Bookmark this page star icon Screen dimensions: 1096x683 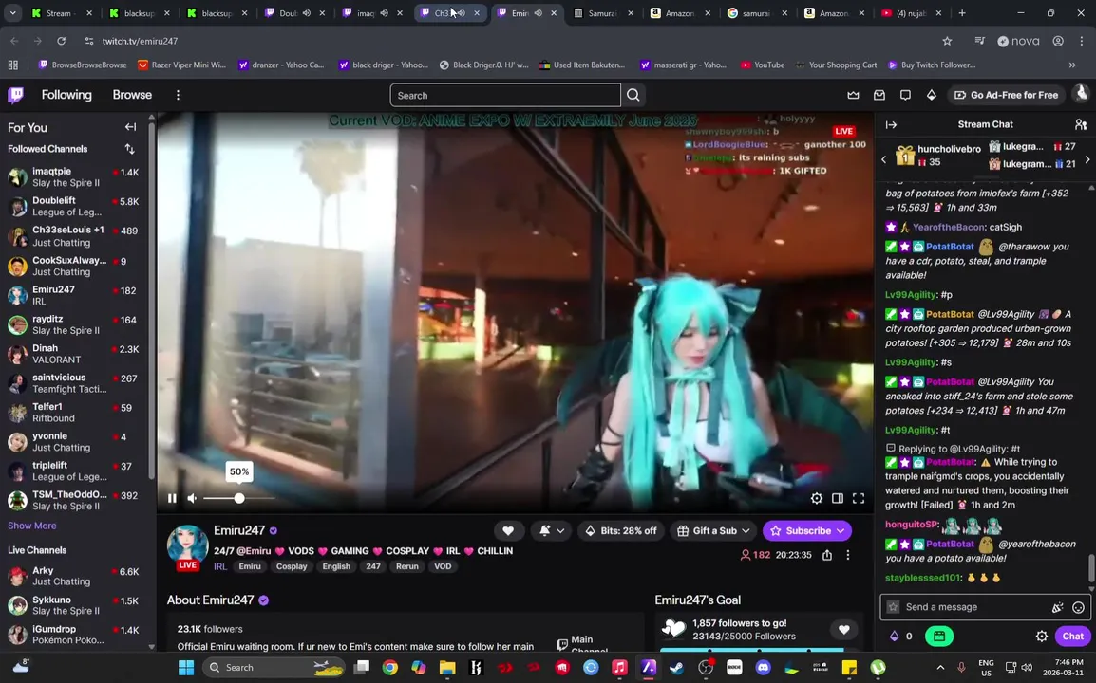pyautogui.click(x=947, y=41)
